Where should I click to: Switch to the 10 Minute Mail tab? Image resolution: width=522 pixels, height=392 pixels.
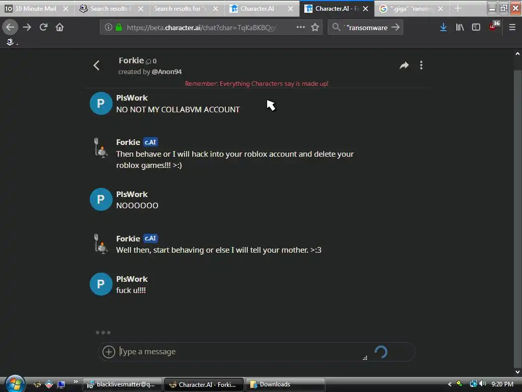click(x=36, y=9)
